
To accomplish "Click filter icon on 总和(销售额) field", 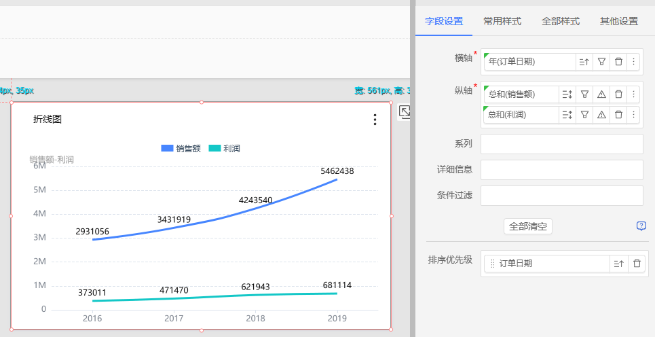I will pyautogui.click(x=584, y=94).
